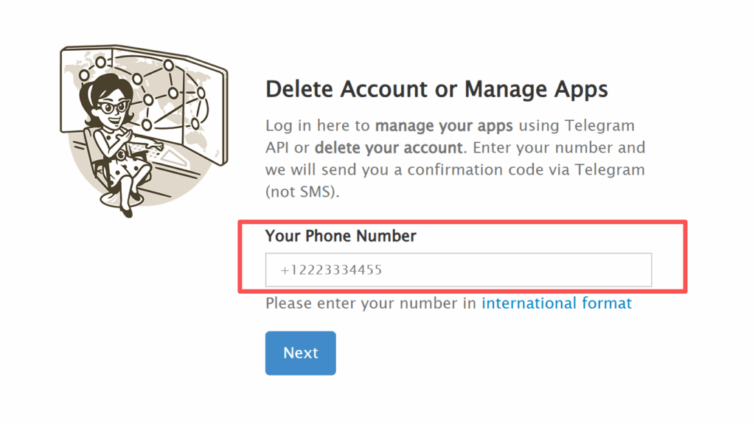
Task: Open the international format link
Action: [556, 303]
